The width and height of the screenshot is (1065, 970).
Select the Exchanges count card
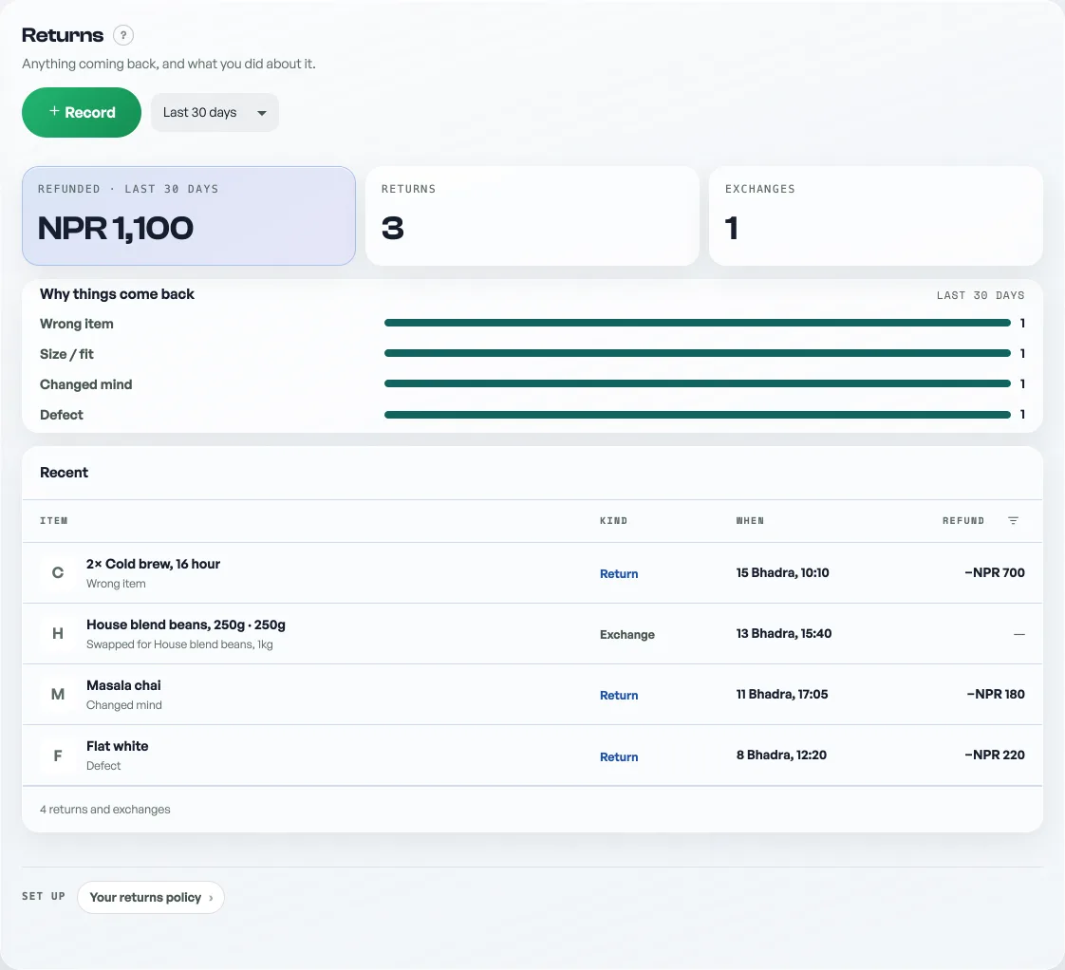click(876, 216)
